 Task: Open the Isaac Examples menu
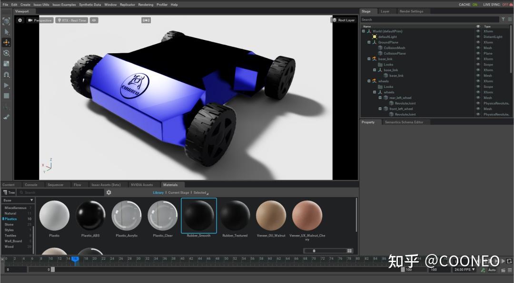point(64,5)
